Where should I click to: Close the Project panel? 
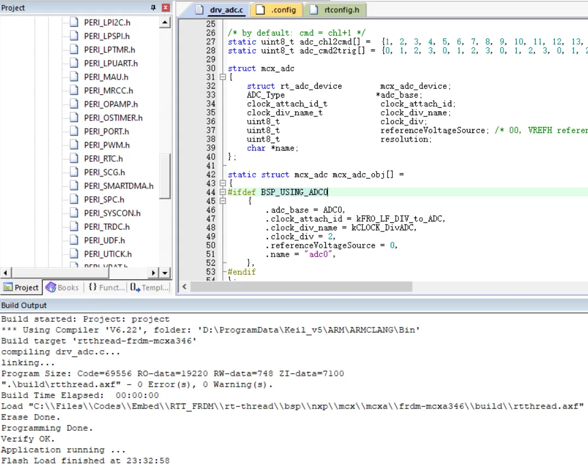pyautogui.click(x=166, y=8)
